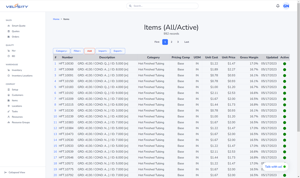Screen dimensions: 300x178
Task: Click the Collapsed View arrow icon
Action: click(6, 172)
